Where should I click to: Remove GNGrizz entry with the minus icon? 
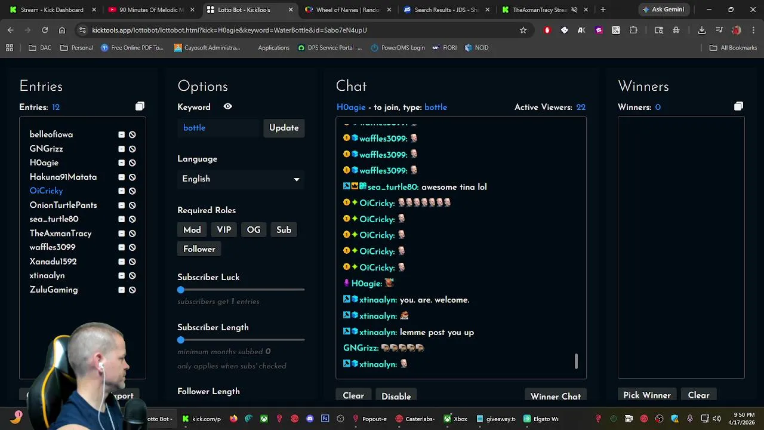[x=121, y=149]
